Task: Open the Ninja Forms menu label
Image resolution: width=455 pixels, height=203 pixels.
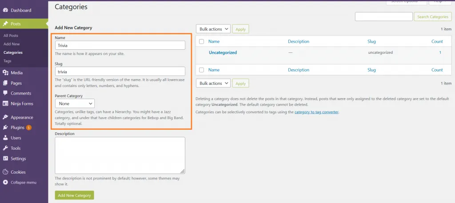Action: tap(22, 103)
